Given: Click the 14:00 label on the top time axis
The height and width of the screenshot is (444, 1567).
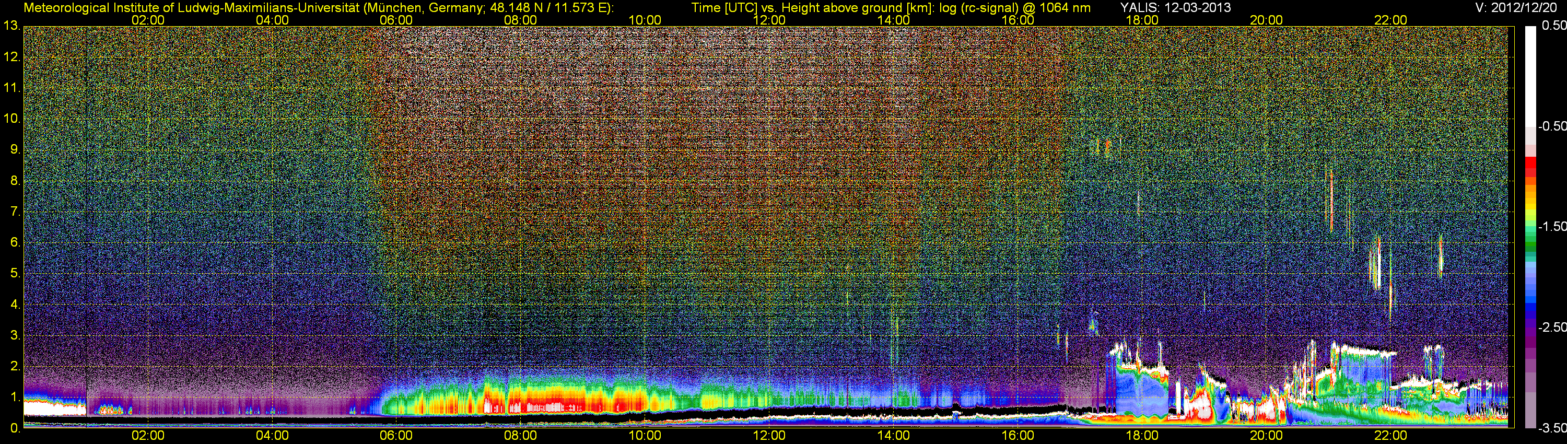Looking at the screenshot, I should [x=894, y=20].
